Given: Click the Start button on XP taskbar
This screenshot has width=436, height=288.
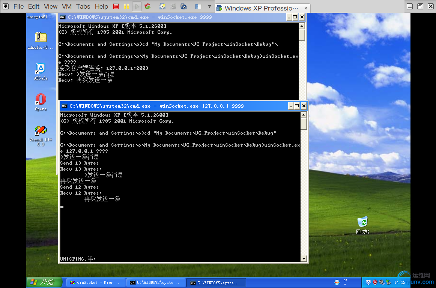Looking at the screenshot, I should 44,282.
